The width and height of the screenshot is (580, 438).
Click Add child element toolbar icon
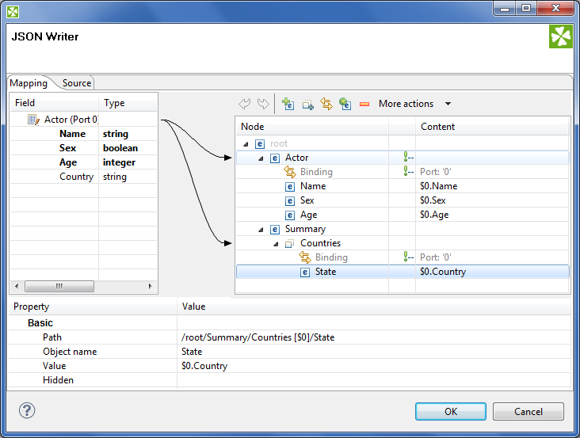288,104
